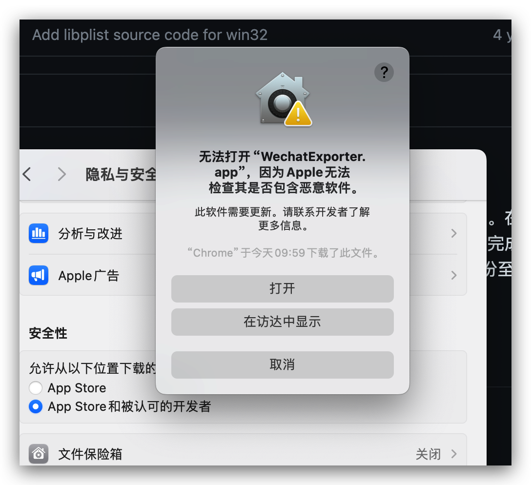Viewport: 531px width, 485px height.
Task: Click the Gatekeeper security warning icon
Action: (x=284, y=100)
